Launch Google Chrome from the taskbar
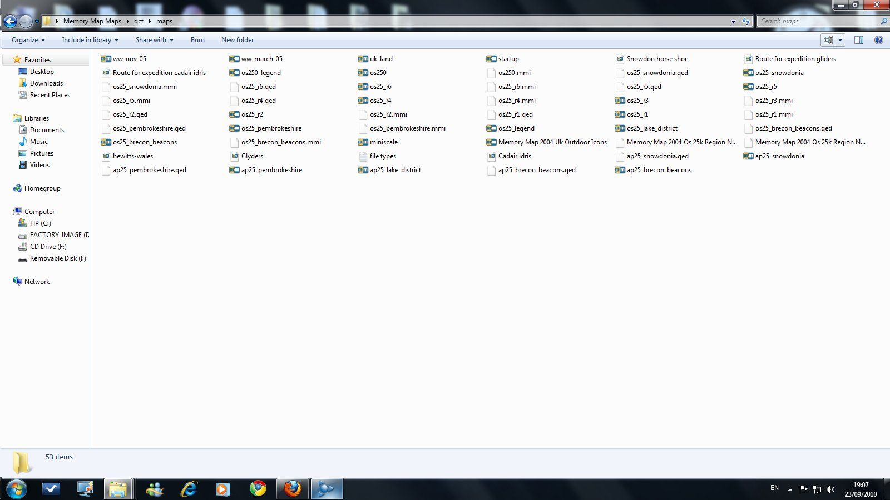The image size is (890, 500). point(258,489)
